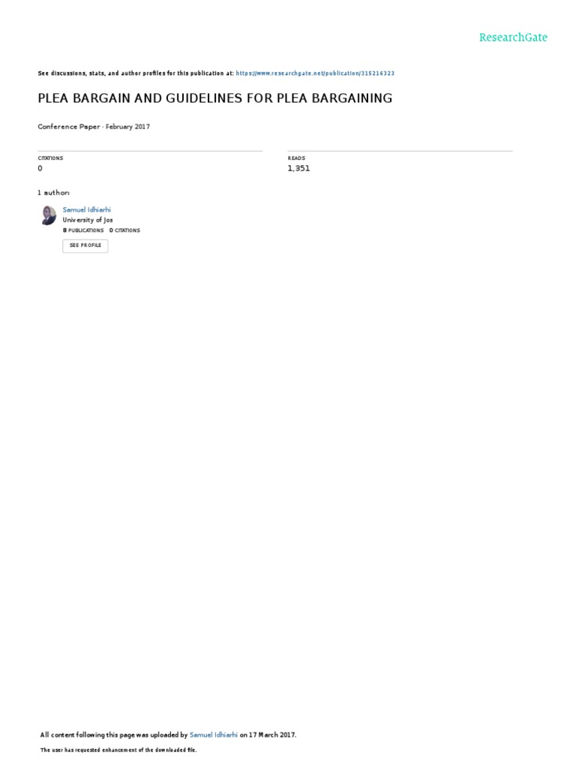This screenshot has height=769, width=576.
Task: Click the 8 PUBLICATIONS count
Action: point(83,230)
